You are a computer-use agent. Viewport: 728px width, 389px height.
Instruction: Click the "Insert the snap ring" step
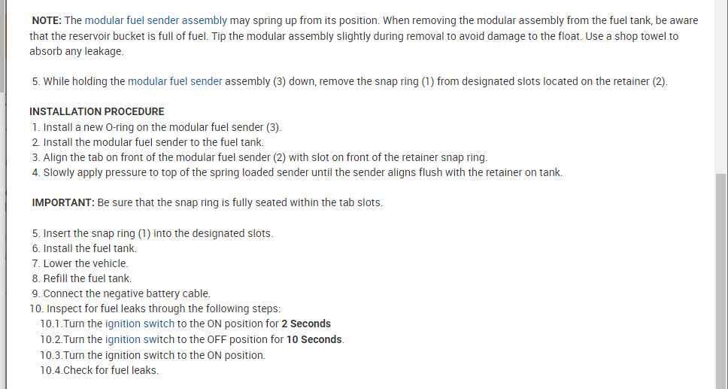(x=157, y=233)
